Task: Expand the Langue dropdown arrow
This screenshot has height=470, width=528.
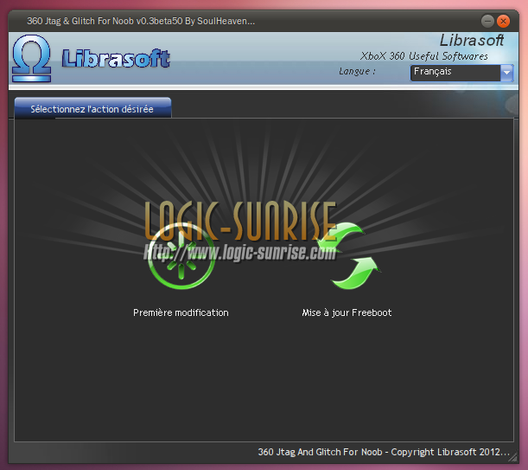Action: (x=506, y=73)
